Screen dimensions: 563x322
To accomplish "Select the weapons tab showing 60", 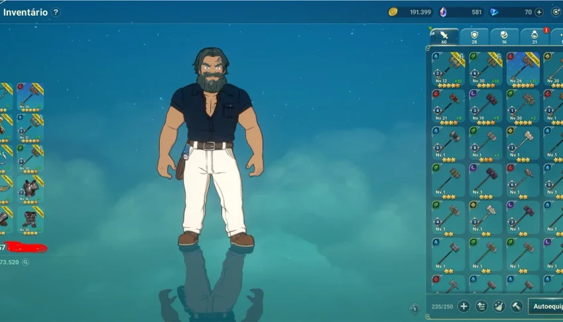I will (444, 37).
